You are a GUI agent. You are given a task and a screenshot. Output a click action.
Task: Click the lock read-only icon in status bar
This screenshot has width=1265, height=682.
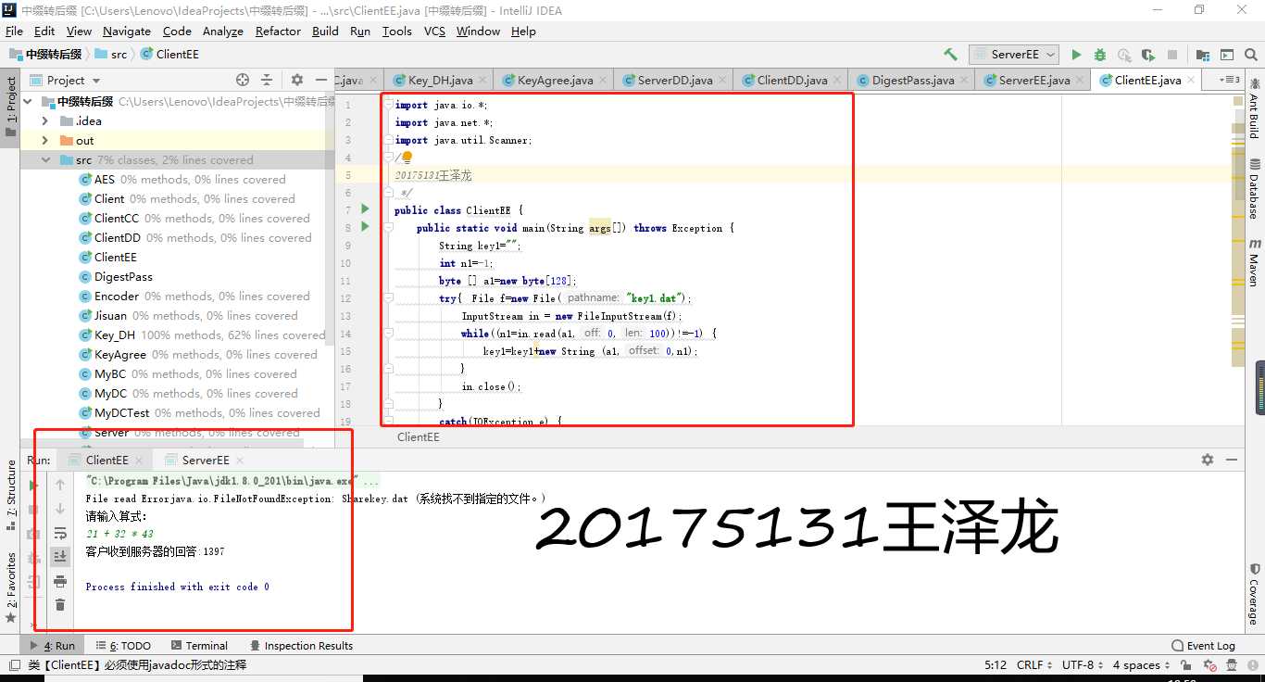coord(1188,665)
